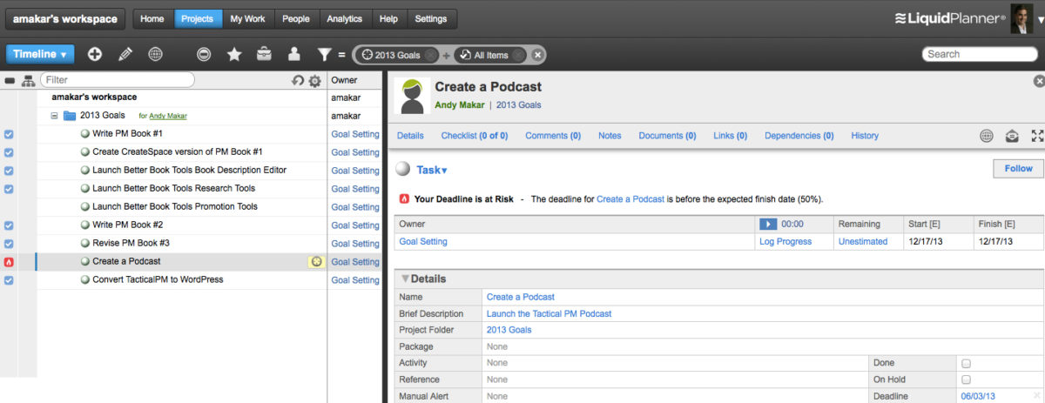This screenshot has height=403, width=1045.
Task: Click the red deadline risk flame icon in list
Action: pyautogui.click(x=9, y=261)
